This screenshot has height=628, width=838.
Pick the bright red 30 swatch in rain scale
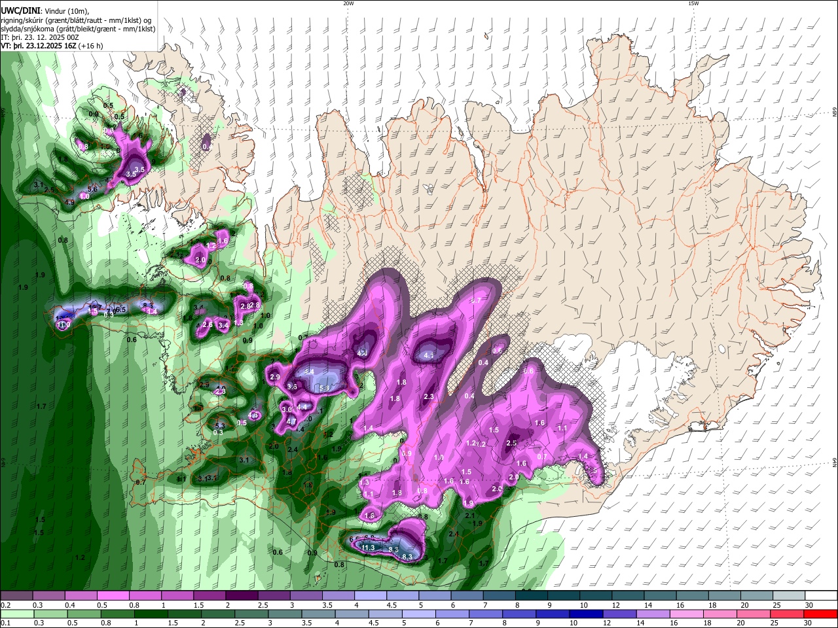[x=821, y=614]
